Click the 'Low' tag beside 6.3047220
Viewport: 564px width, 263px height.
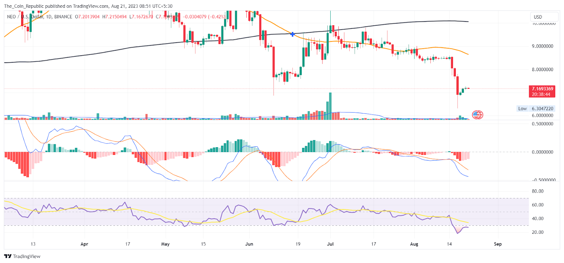[522, 108]
